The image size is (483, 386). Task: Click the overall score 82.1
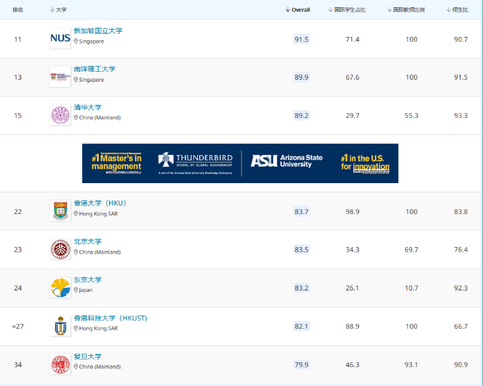pyautogui.click(x=301, y=326)
